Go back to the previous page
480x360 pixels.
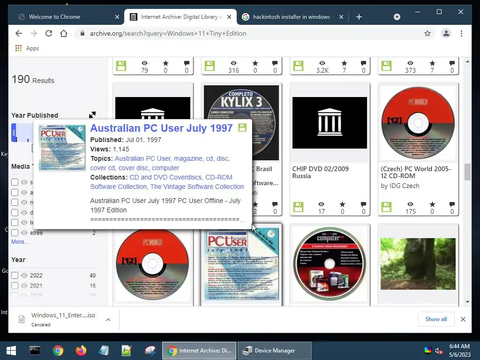pos(19,33)
